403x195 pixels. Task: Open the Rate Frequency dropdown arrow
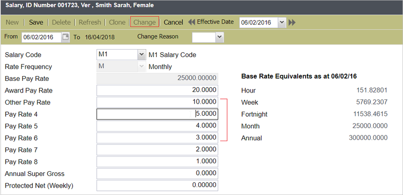pos(141,67)
